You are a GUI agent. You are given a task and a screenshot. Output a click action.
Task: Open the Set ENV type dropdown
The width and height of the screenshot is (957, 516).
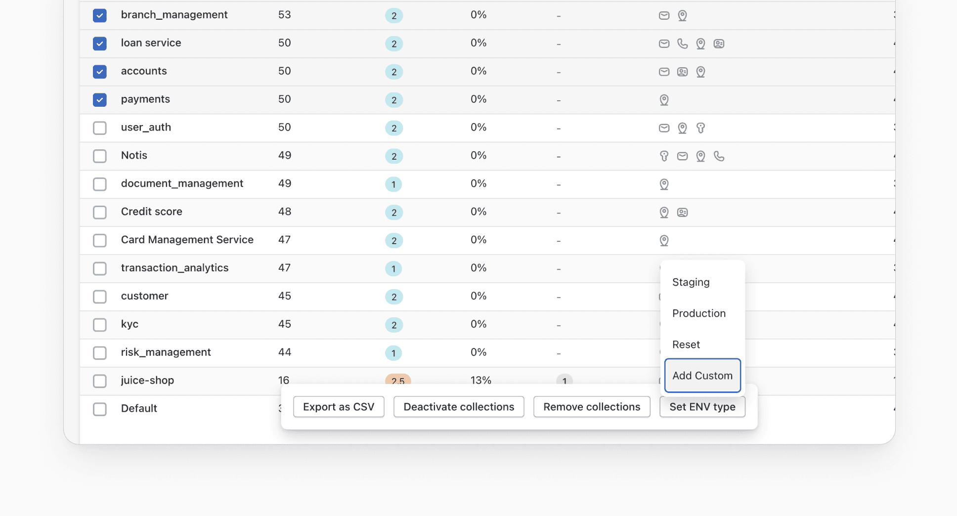coord(702,407)
